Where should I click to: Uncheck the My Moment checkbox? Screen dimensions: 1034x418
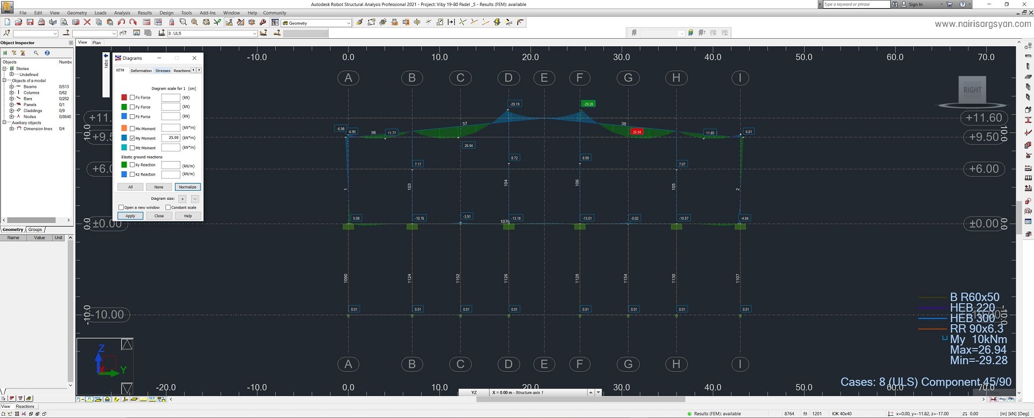coord(132,138)
